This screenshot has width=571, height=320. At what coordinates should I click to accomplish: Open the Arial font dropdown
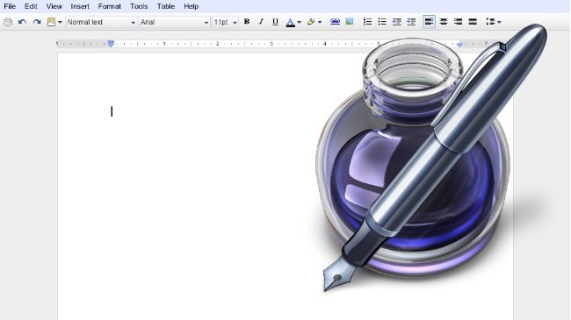[175, 22]
